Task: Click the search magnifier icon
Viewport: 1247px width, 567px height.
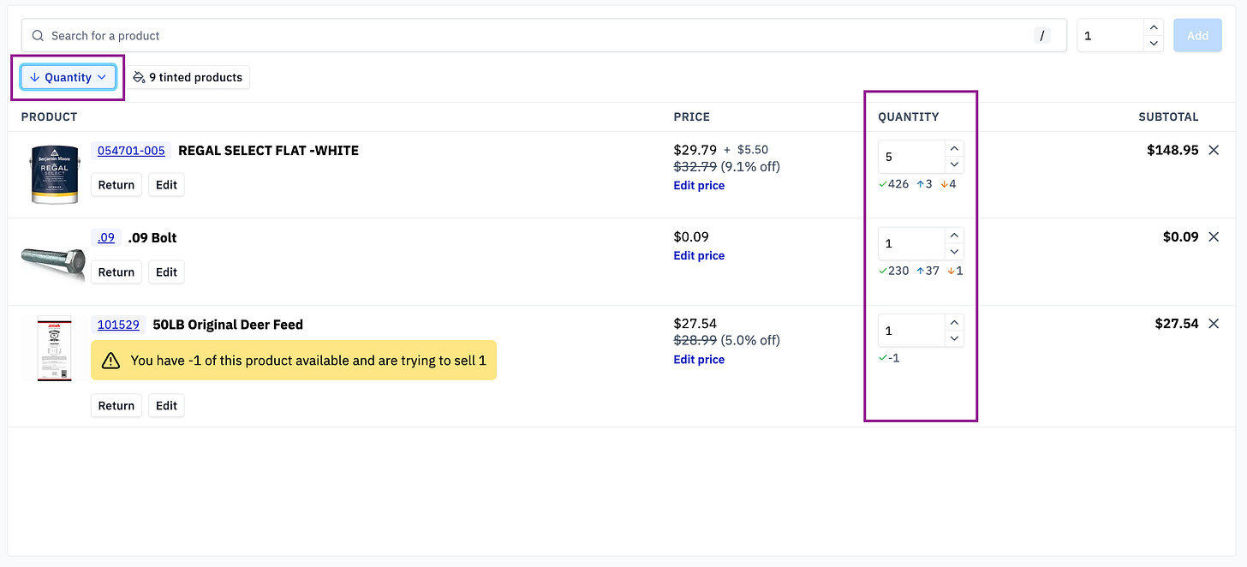Action: pyautogui.click(x=38, y=36)
